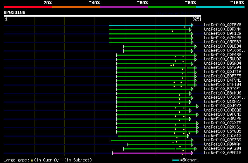The width and height of the screenshot is (248, 163).
Task: Click the cyan alignment bar for UniRef100_Q2PEV8
Action: [x=150, y=25]
